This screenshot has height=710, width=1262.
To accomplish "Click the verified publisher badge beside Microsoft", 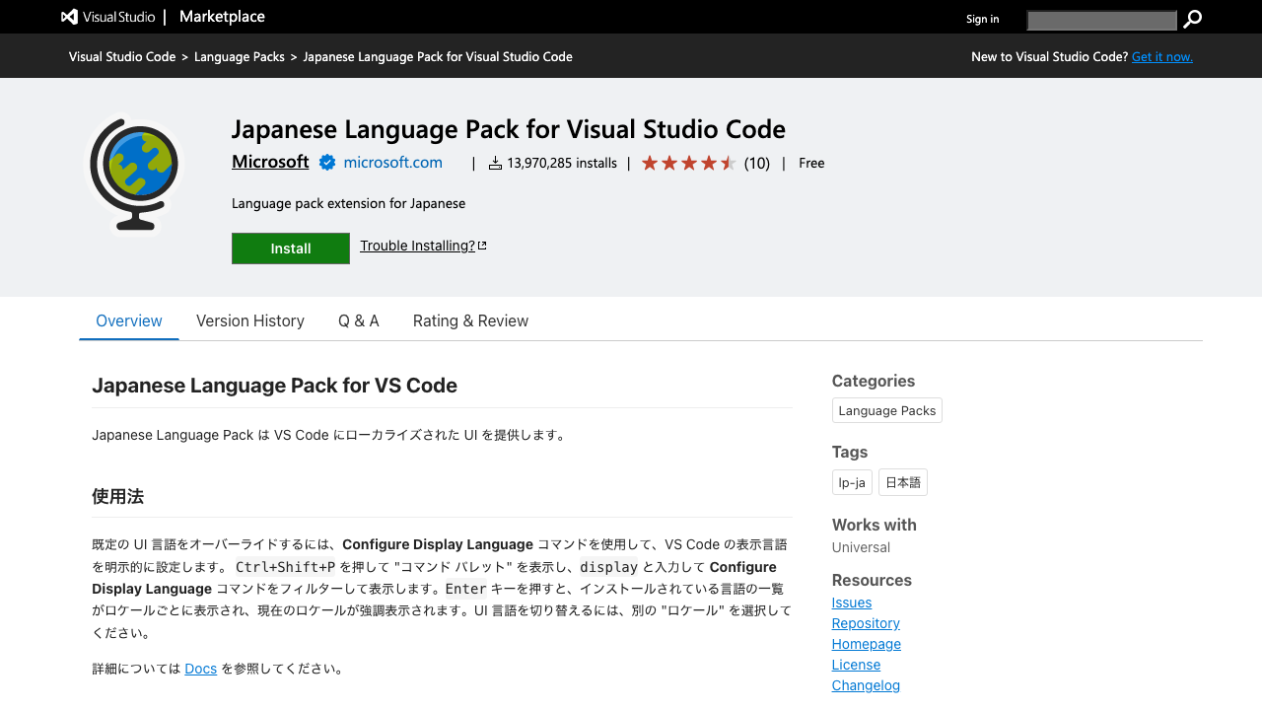I will click(325, 162).
